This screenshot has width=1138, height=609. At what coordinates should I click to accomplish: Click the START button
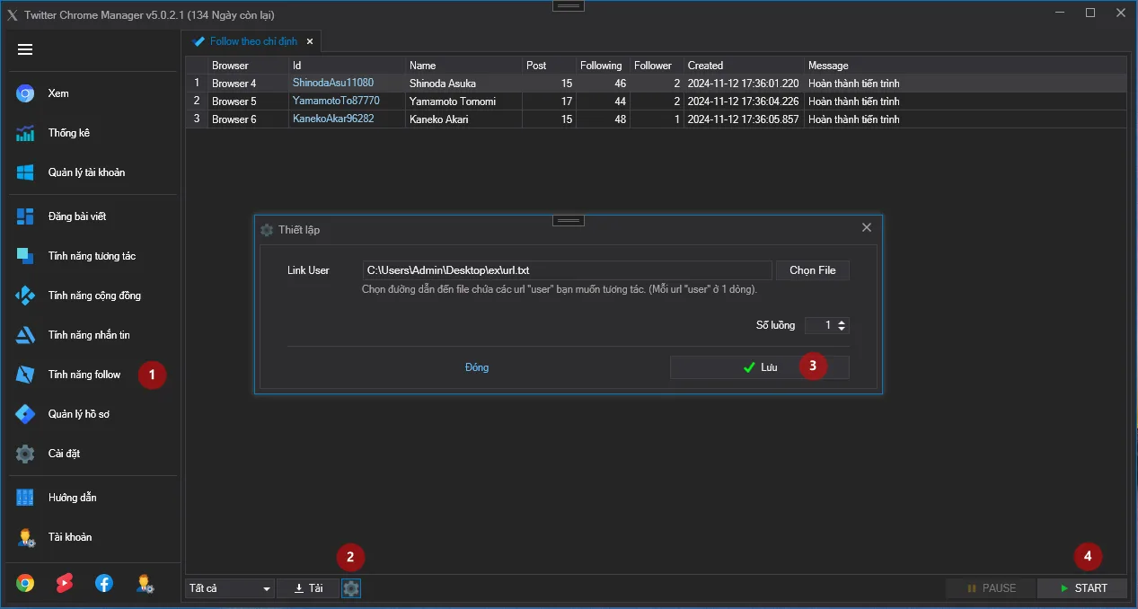[x=1082, y=588]
